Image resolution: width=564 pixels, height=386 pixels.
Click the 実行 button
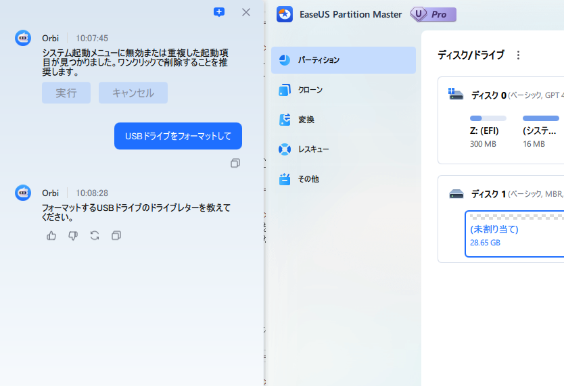pyautogui.click(x=66, y=93)
